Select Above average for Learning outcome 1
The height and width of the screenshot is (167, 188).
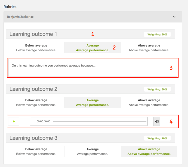[149, 48]
